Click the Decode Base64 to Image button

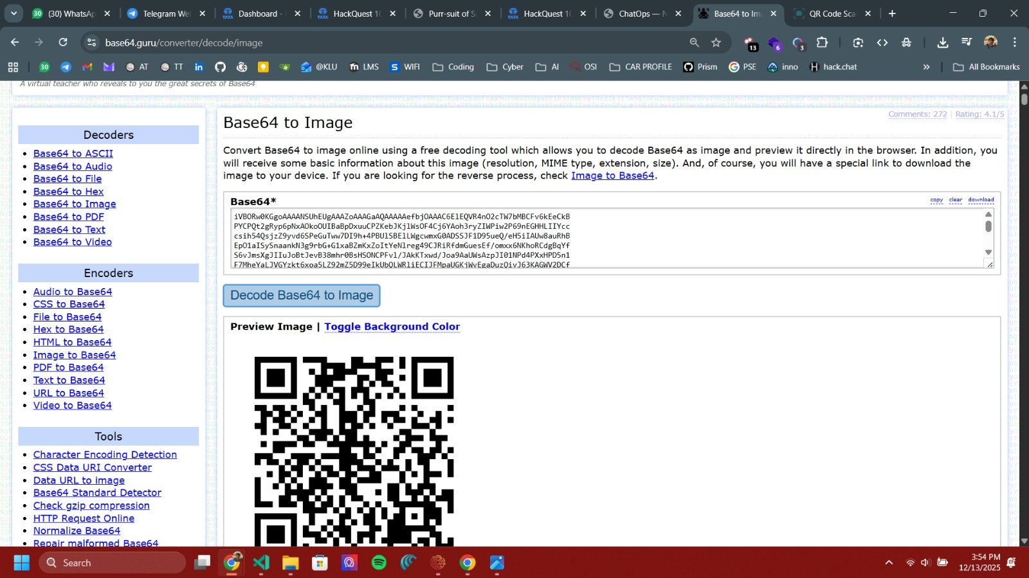click(x=302, y=296)
